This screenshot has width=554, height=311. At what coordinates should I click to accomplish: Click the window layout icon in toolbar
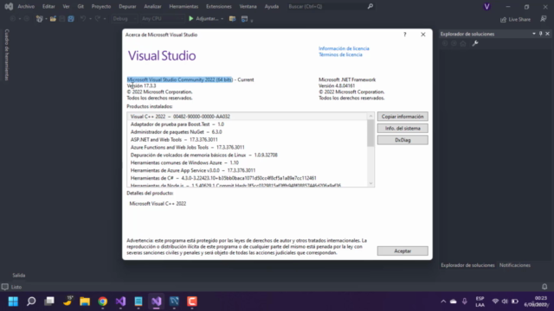tap(244, 19)
